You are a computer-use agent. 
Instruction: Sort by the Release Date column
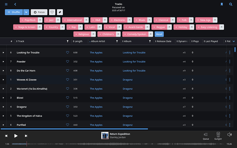pos(163,41)
